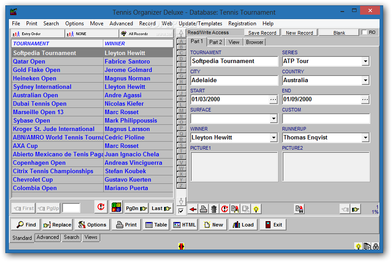Click the red refresh icon below tournament list
This screenshot has width=392, height=262.
tap(101, 207)
